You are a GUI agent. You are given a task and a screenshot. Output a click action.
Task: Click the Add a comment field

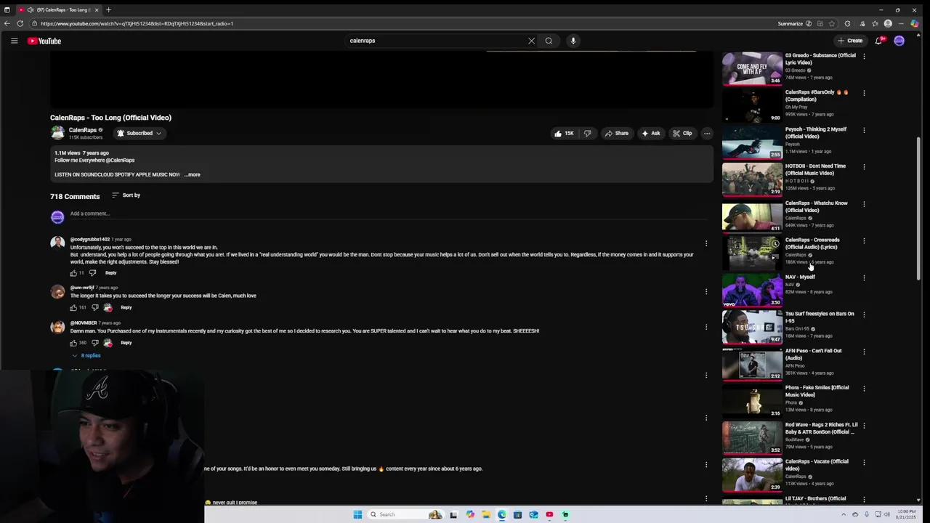[x=389, y=214]
